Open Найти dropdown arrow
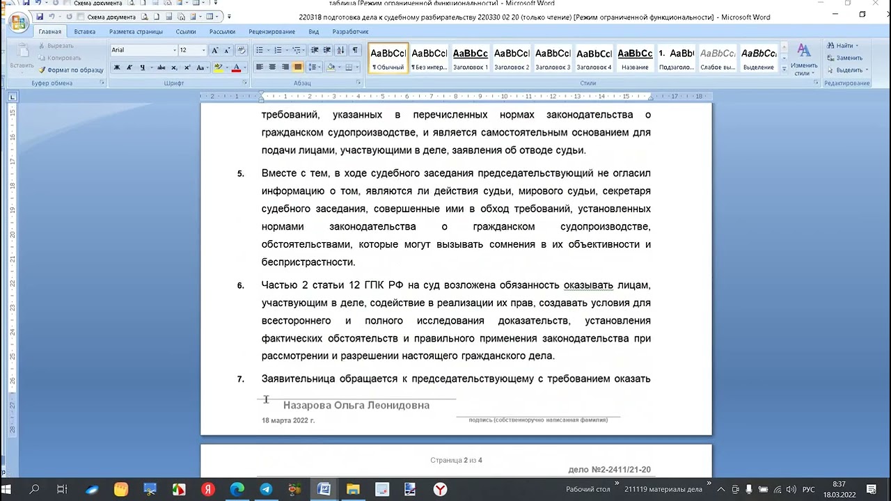 click(x=857, y=46)
